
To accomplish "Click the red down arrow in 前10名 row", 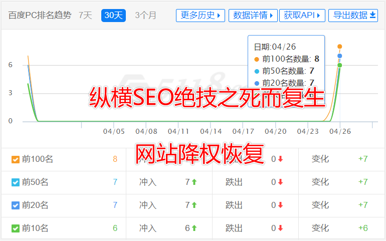I will [x=281, y=228].
